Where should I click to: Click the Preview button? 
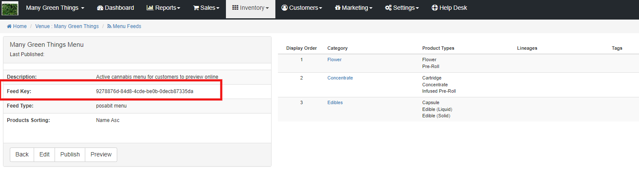[x=101, y=154]
